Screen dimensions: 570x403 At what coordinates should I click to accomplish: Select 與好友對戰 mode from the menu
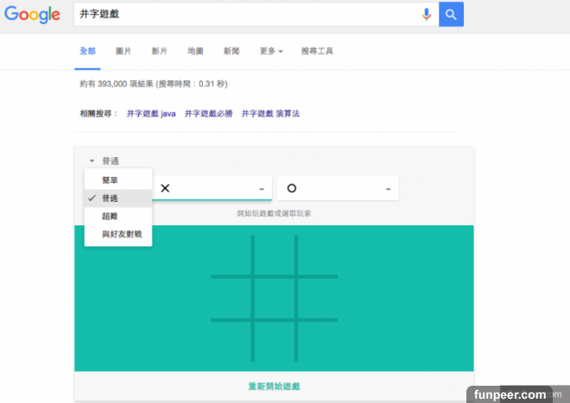117,235
